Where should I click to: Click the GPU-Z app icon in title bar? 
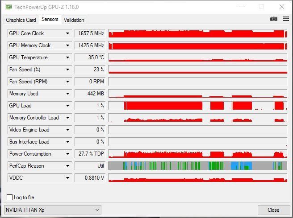(x=8, y=7)
